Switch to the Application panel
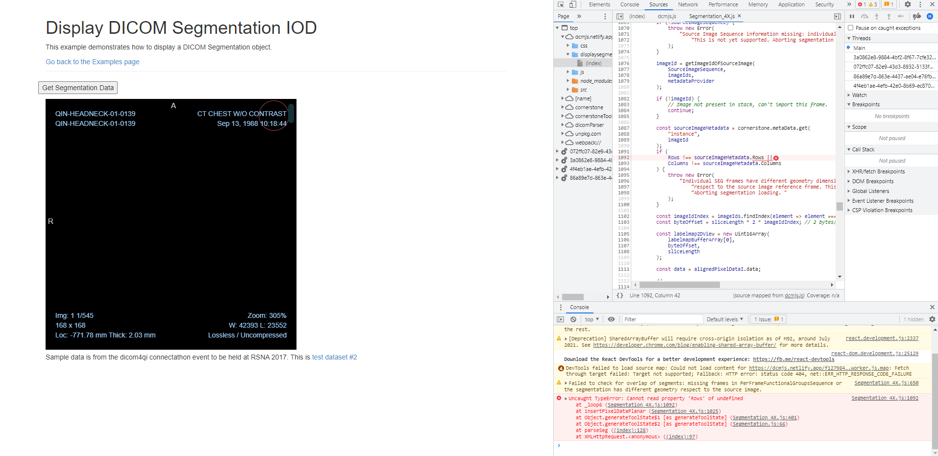 click(791, 4)
